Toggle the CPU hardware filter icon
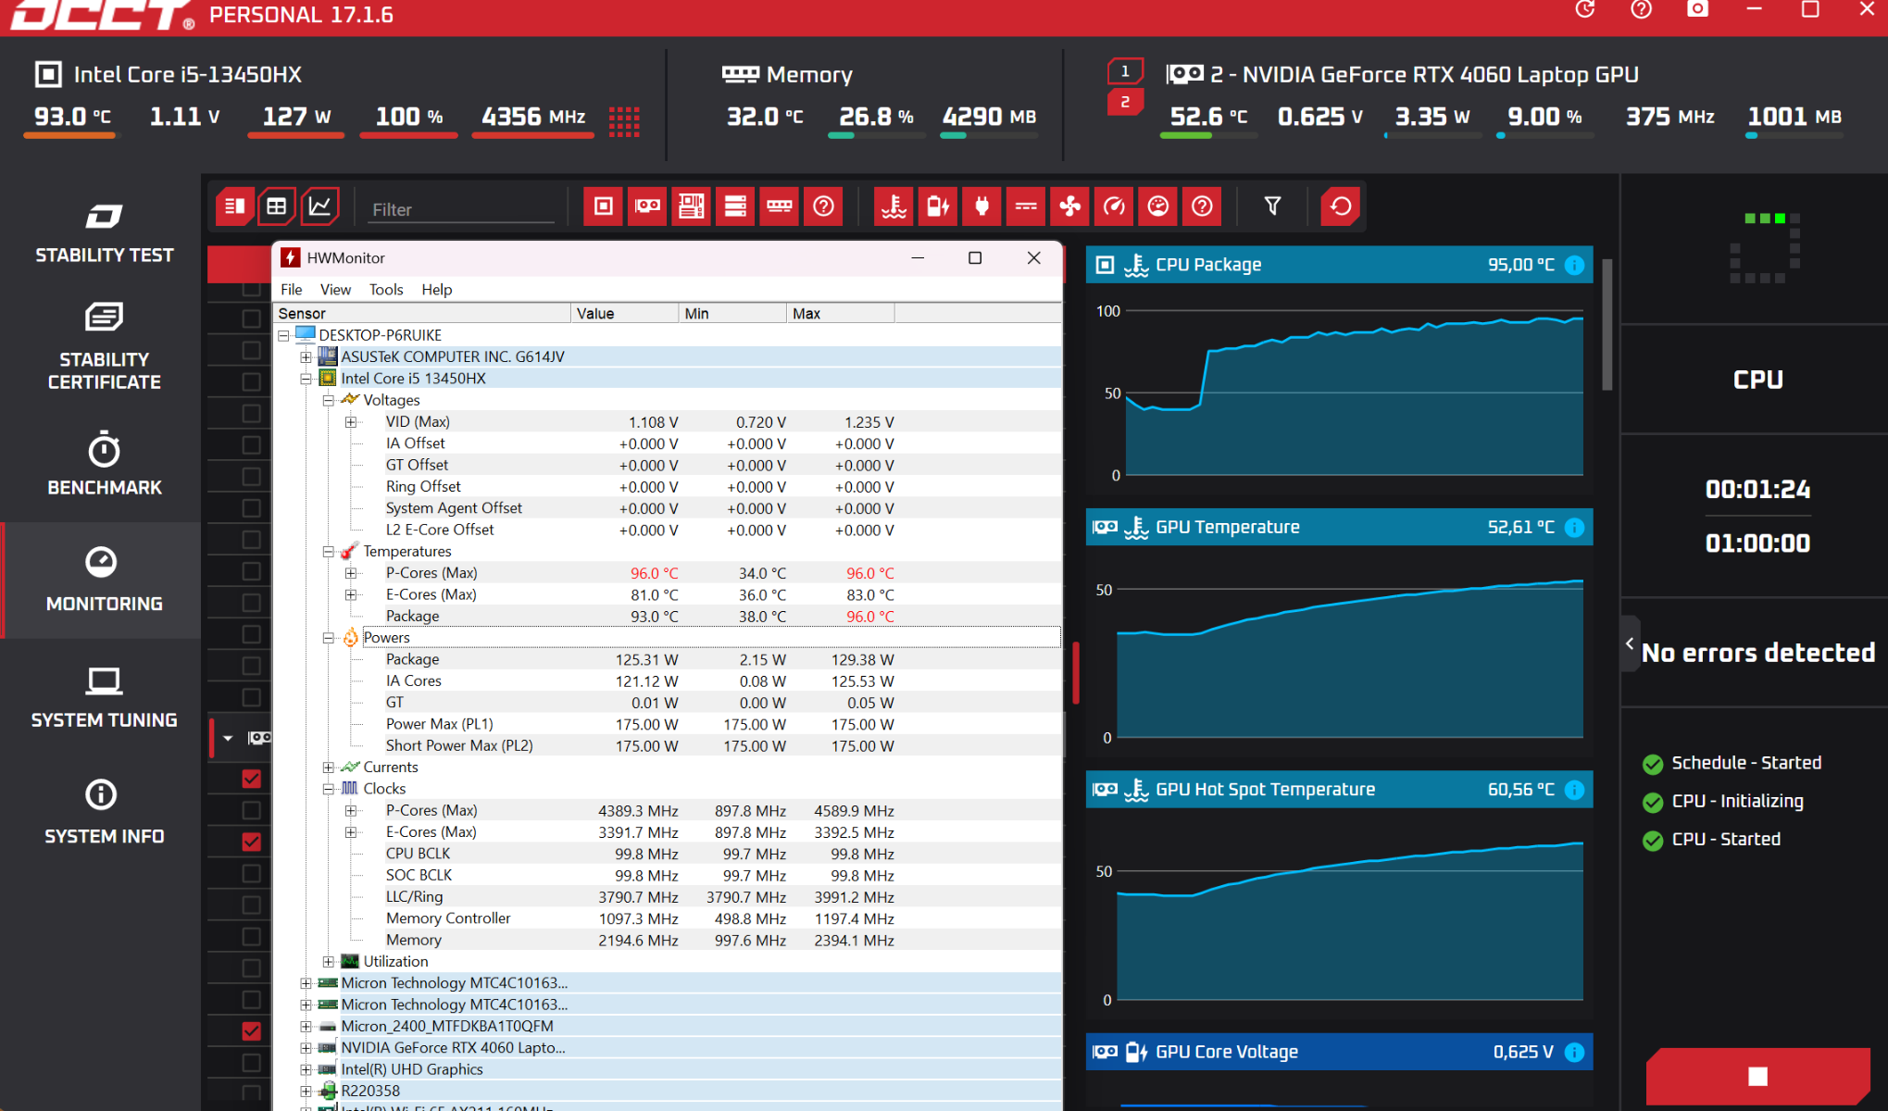The width and height of the screenshot is (1888, 1111). (603, 206)
